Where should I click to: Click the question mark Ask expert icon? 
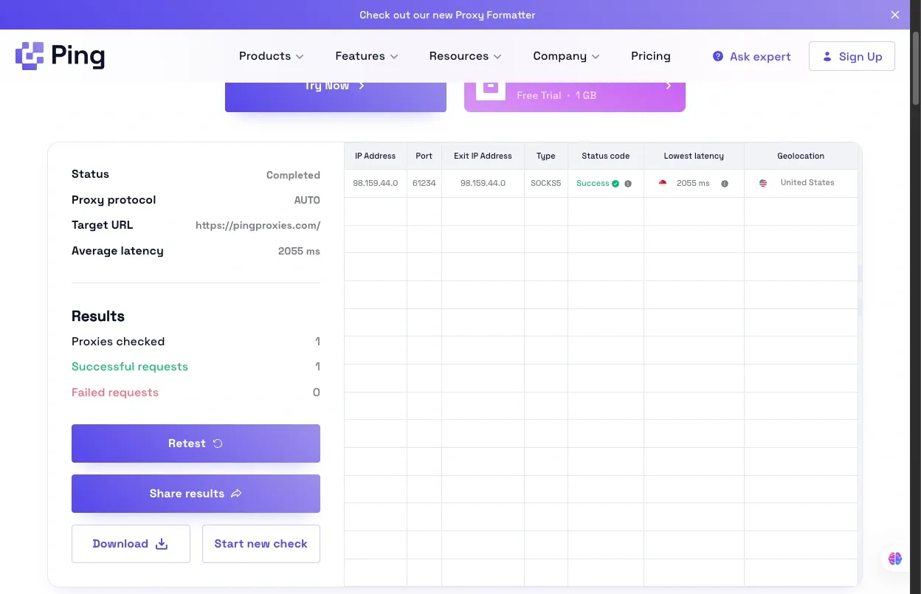coord(717,56)
